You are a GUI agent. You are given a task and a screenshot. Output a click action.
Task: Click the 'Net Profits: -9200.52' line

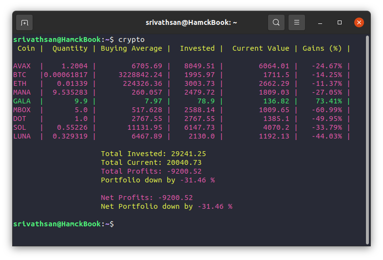[x=147, y=198]
